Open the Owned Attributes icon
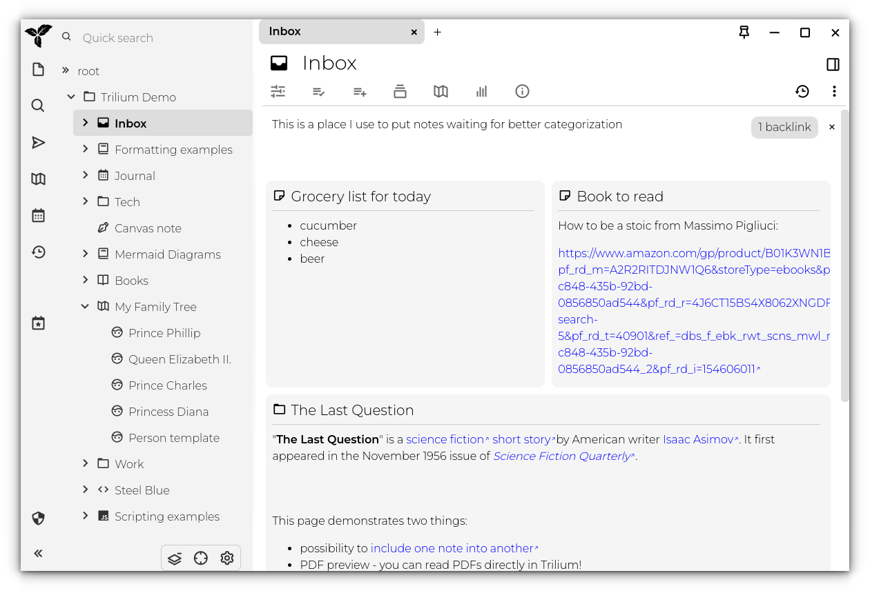Screen dimensions: 870x593 318,91
